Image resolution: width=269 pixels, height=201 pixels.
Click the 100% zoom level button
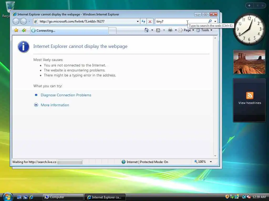click(x=200, y=162)
